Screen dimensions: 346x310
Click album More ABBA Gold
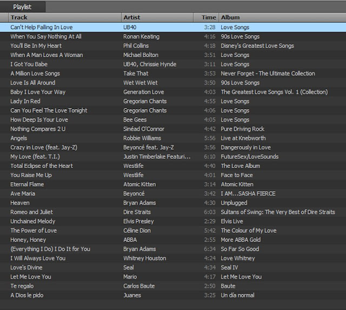coord(241,240)
